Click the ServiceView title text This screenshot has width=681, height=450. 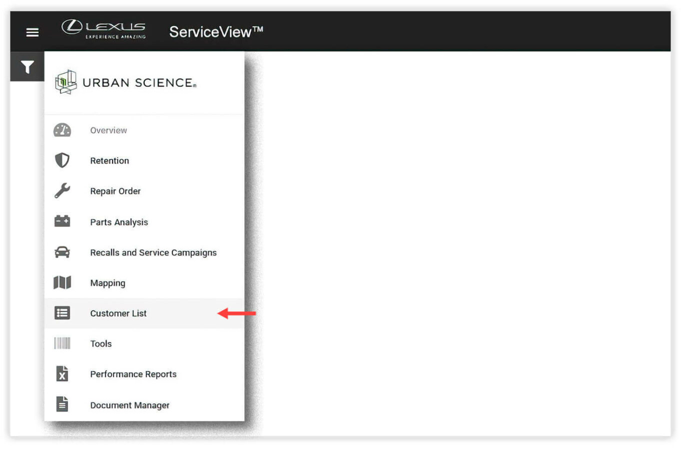pos(216,32)
